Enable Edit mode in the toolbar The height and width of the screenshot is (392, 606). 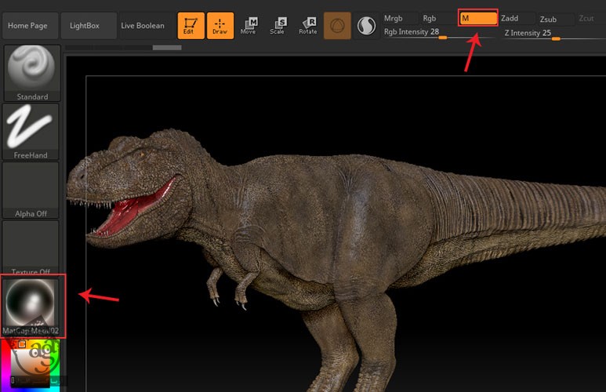[189, 26]
